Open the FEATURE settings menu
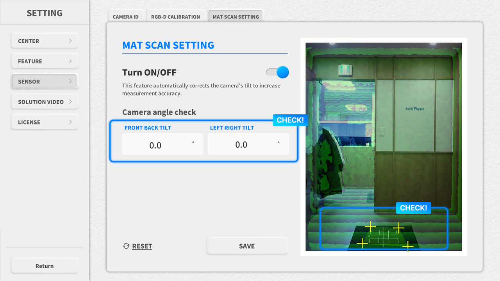500x281 pixels. [45, 61]
